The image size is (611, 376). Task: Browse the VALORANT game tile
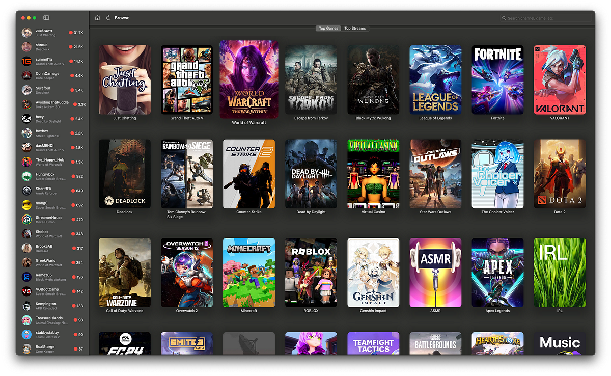pyautogui.click(x=560, y=79)
